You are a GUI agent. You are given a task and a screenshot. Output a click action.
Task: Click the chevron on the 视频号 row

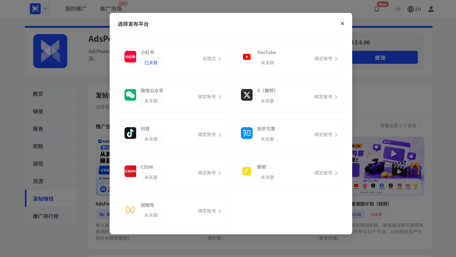click(x=220, y=211)
